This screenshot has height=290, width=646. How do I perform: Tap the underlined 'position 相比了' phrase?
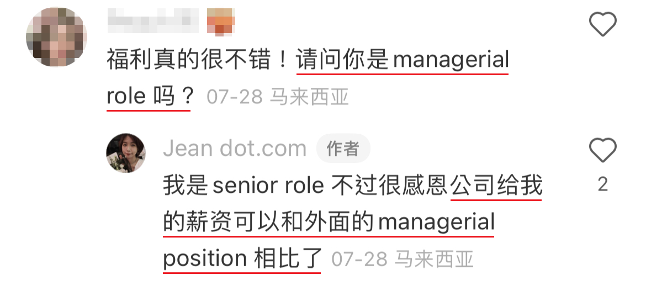(242, 259)
